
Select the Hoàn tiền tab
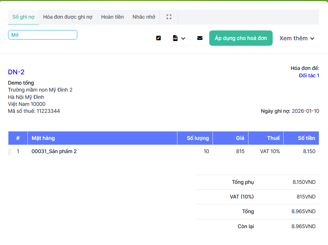click(x=113, y=17)
